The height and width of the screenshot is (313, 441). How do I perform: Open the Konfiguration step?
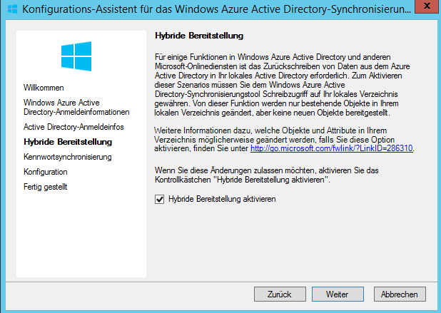46,172
